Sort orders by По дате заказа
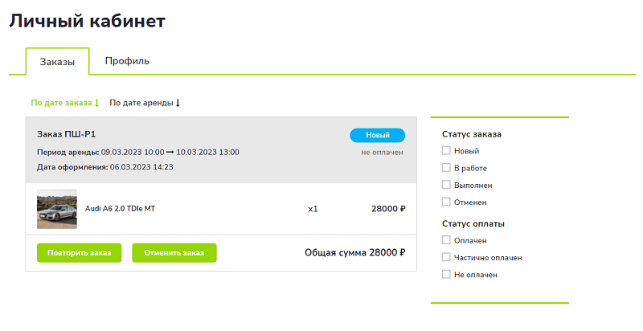The width and height of the screenshot is (643, 331). (x=61, y=103)
